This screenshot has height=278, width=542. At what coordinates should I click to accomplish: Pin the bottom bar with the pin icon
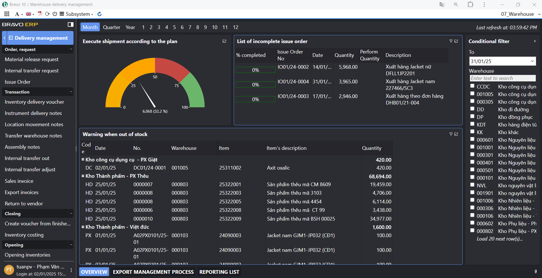pos(536,272)
